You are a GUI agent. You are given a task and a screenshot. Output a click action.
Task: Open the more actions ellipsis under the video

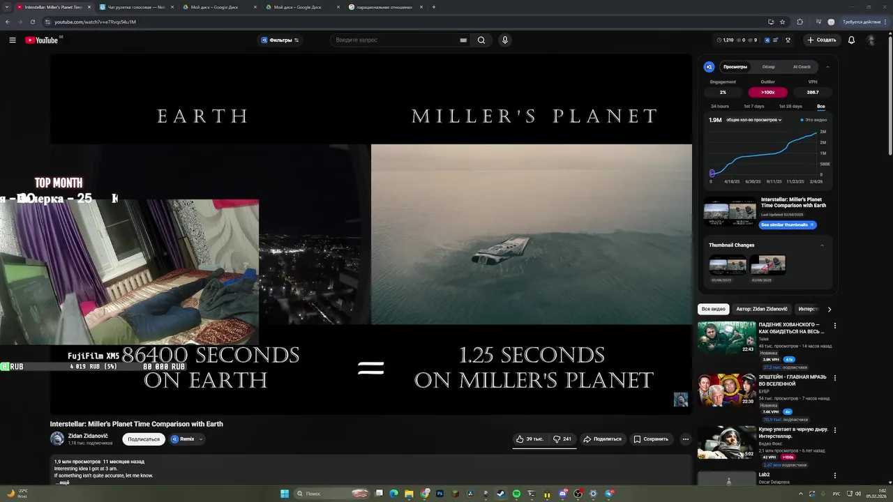pyautogui.click(x=686, y=439)
